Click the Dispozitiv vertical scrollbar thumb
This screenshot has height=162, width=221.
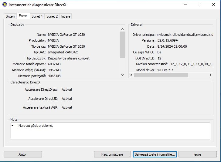click(122, 45)
